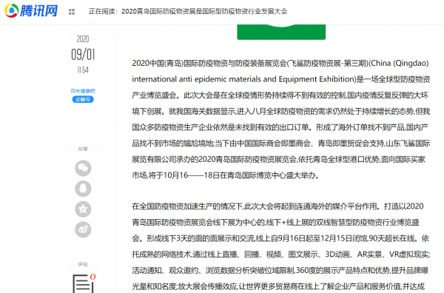Click the green image at top of article
This screenshot has height=293, width=444.
(281, 32)
